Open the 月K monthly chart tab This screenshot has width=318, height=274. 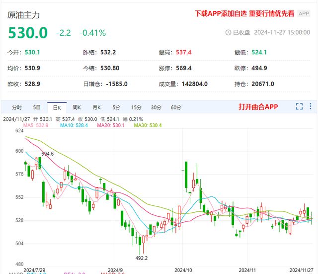click(x=96, y=107)
